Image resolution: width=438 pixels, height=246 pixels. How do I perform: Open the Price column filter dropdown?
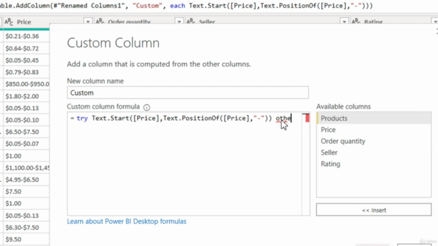click(x=88, y=22)
